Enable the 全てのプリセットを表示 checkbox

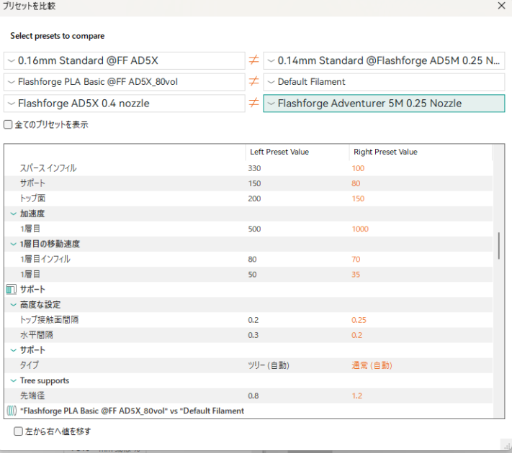[9, 124]
